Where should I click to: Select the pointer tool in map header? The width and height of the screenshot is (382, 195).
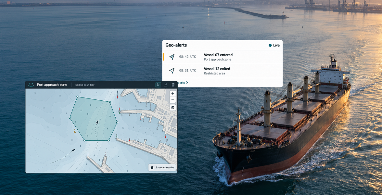click(158, 85)
